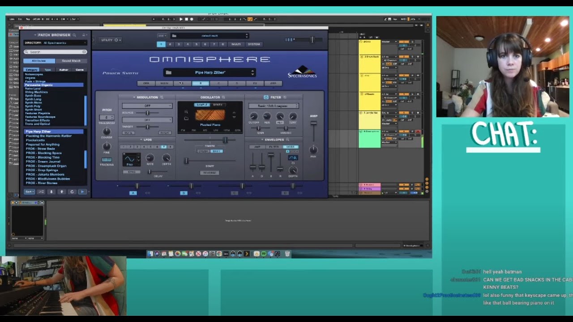Viewport: 573px width, 322px height.
Task: Zoom the Modulation section magnifier icon
Action: [x=162, y=97]
